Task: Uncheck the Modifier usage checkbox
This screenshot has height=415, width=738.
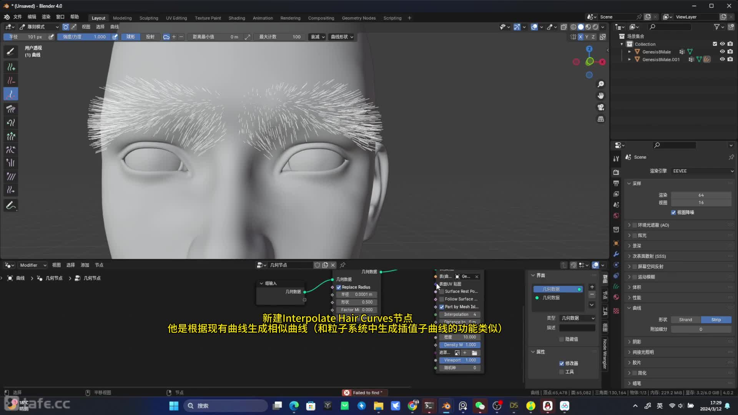Action: 562,364
